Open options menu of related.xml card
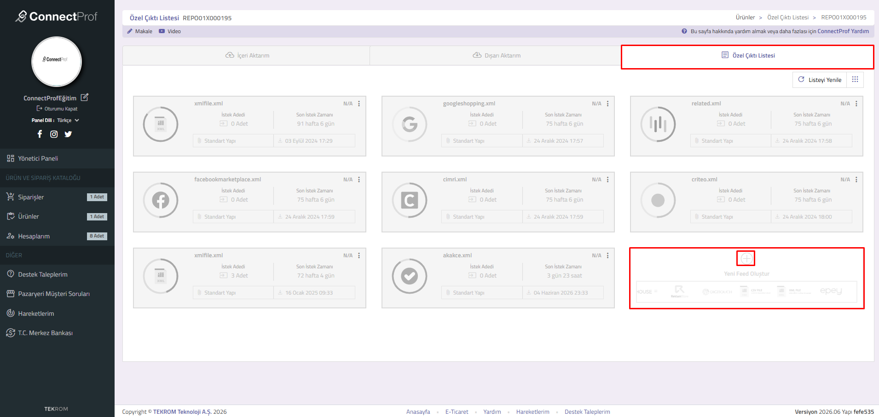This screenshot has height=417, width=879. [856, 104]
